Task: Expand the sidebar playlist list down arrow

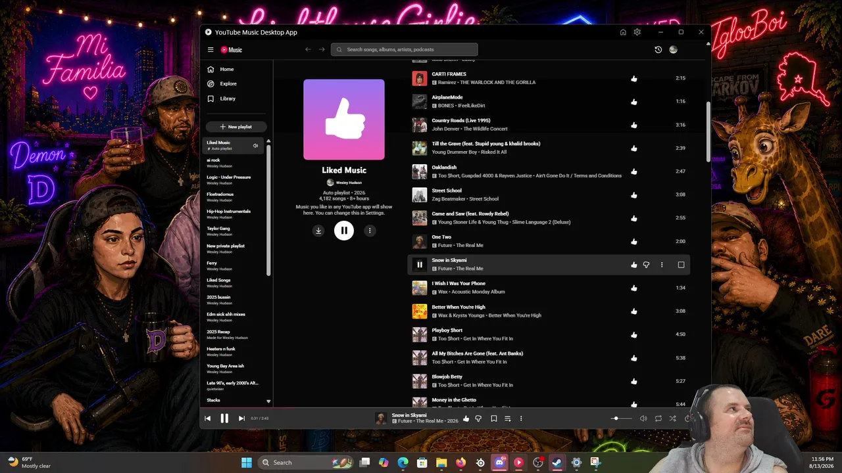Action: [x=268, y=401]
